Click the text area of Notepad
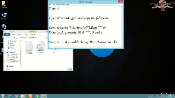Screen dimensions: 175x98 pos(85,26)
